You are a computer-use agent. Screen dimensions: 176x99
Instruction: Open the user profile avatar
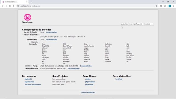coord(170,6)
